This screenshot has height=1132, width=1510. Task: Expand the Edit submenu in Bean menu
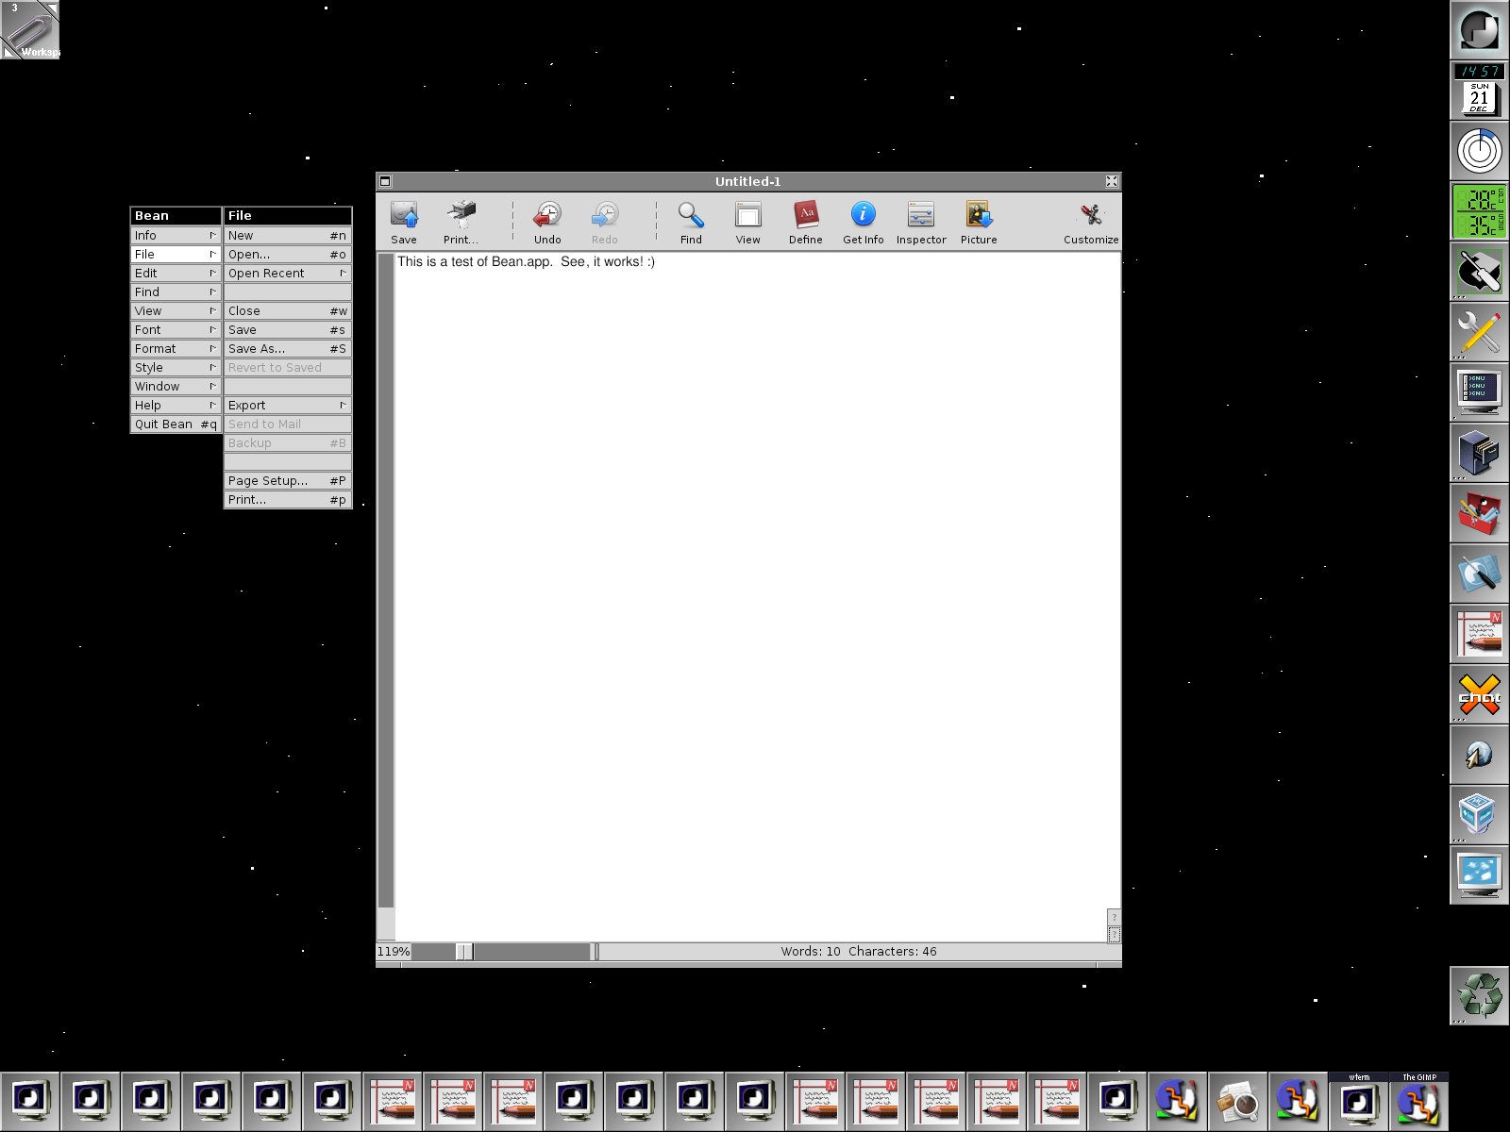click(176, 274)
